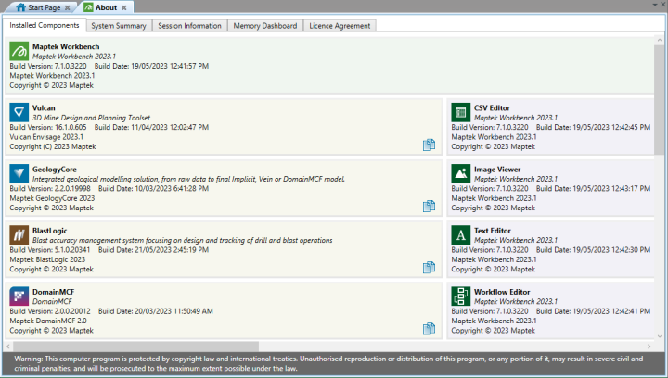Close the Start Page tab
668x378 pixels.
(x=68, y=7)
